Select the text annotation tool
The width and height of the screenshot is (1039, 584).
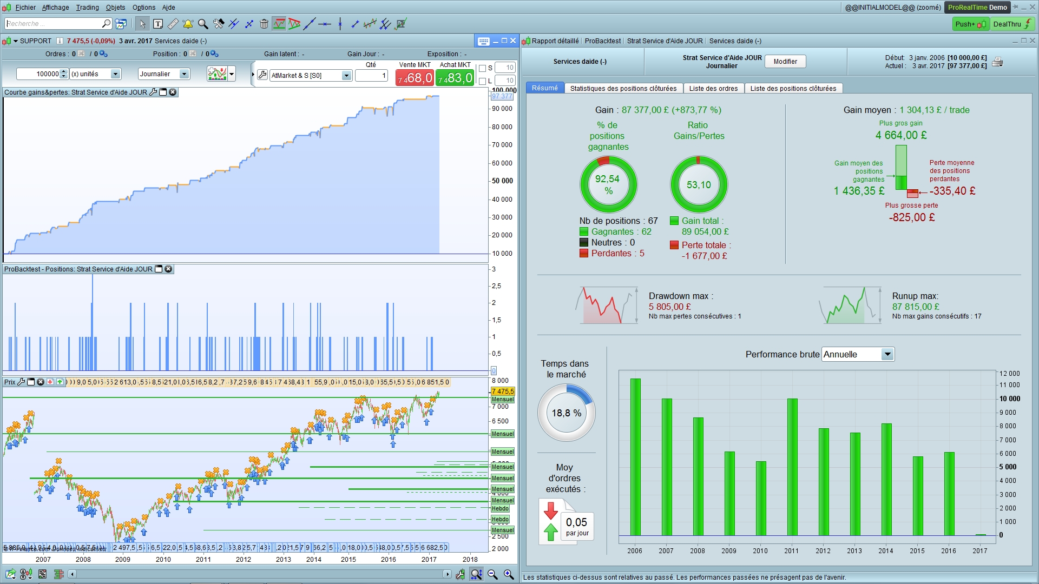(x=158, y=24)
